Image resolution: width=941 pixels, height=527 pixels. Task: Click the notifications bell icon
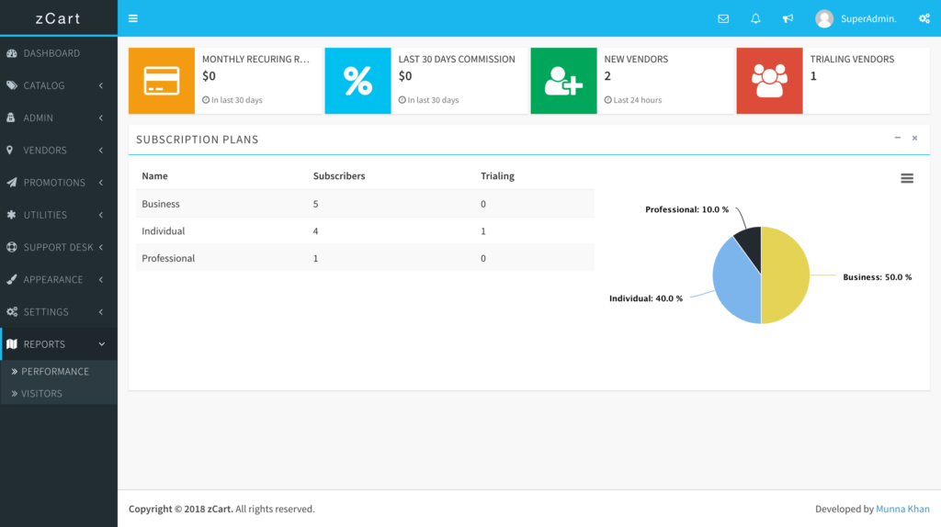click(755, 18)
